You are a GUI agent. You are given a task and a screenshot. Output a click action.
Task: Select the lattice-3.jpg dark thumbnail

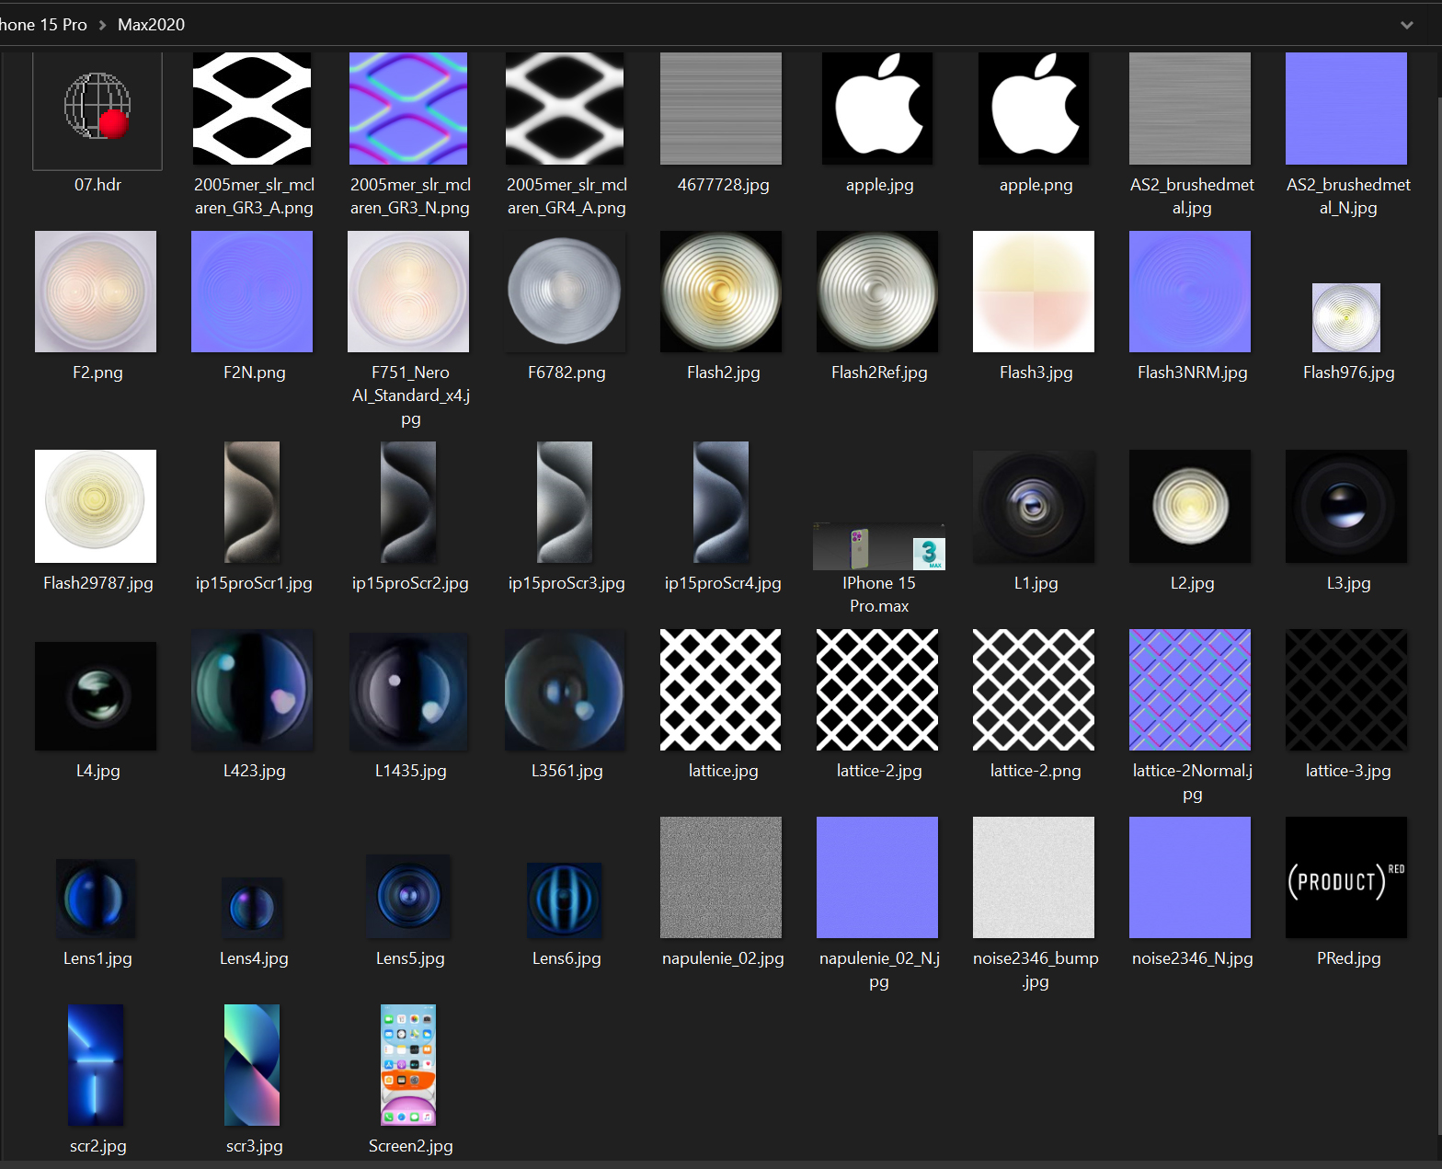pyautogui.click(x=1346, y=690)
